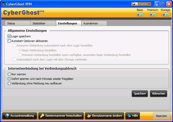The width and height of the screenshot is (173, 122).
Task: Select Basic-Verbindung herstellen radio option
Action: (x=20, y=50)
